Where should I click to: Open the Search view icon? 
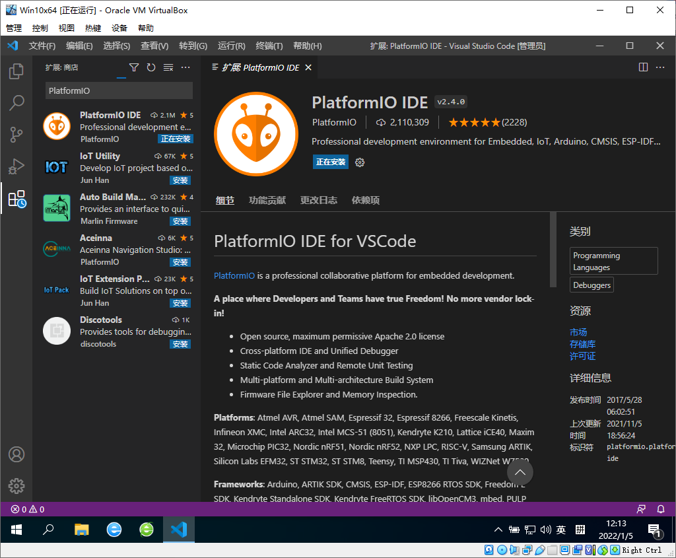[17, 102]
